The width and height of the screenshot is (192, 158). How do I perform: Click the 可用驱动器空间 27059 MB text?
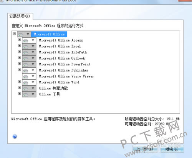tap(147, 124)
